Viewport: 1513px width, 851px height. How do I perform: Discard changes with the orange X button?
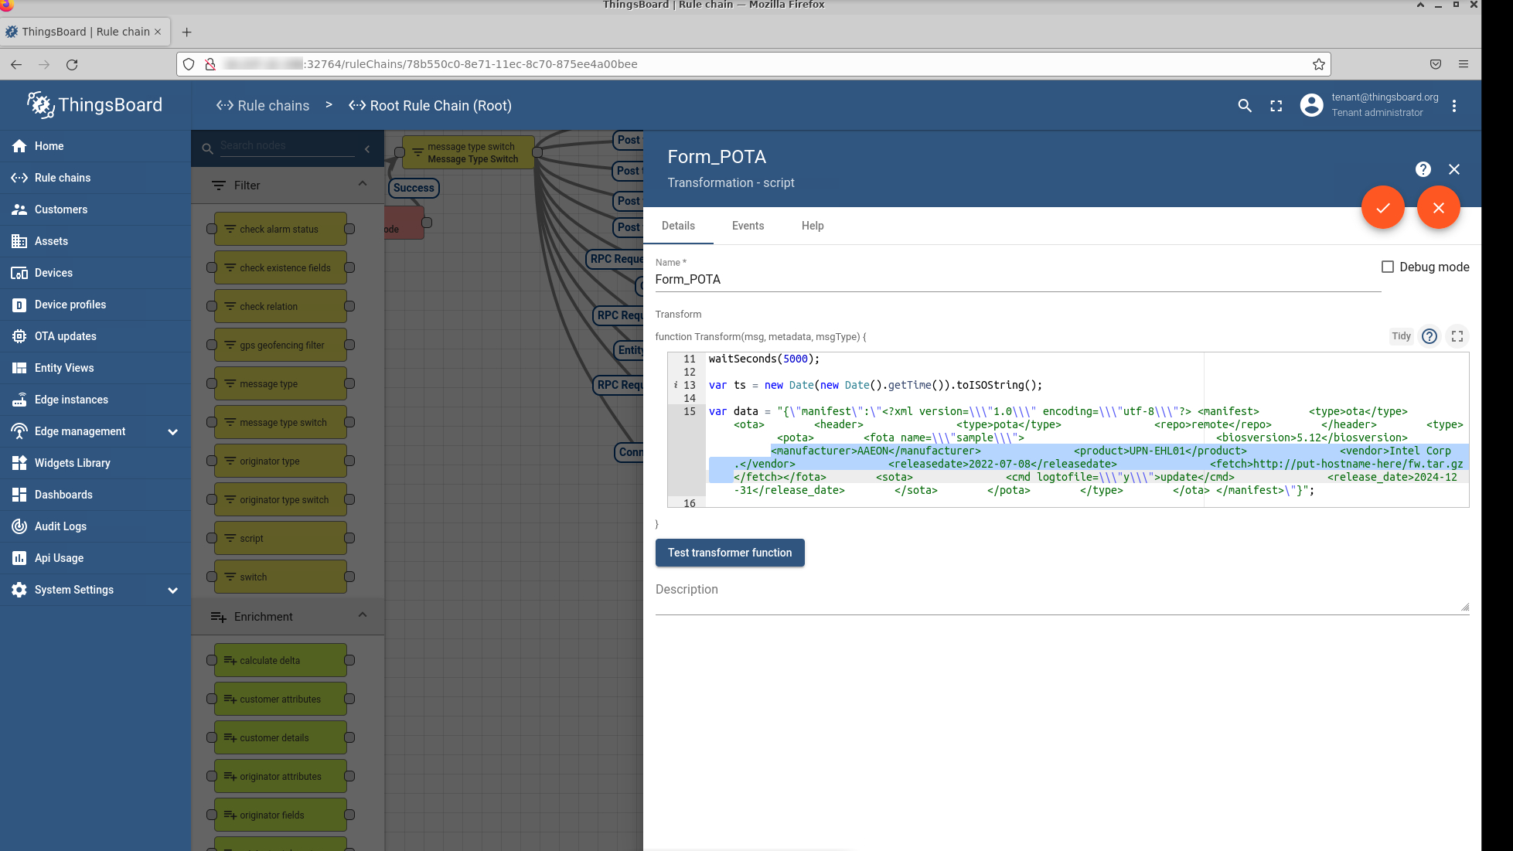1438,207
